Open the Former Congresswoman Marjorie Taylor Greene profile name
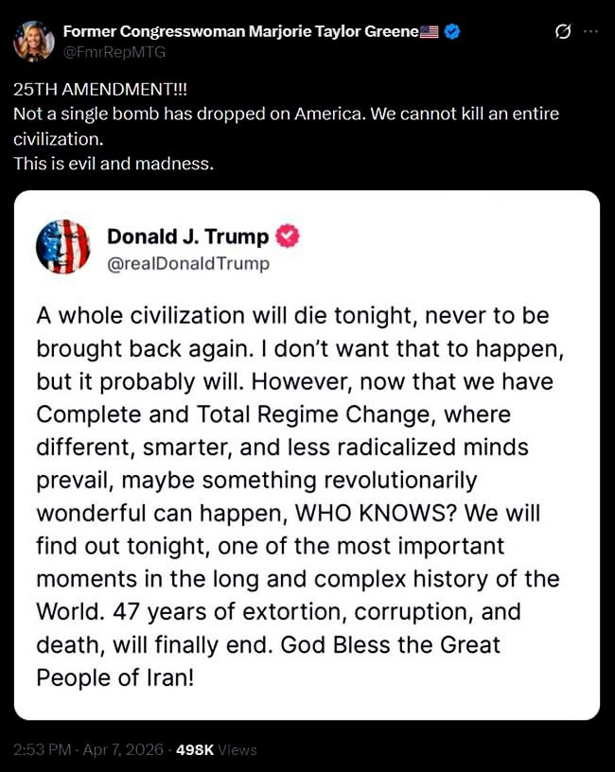This screenshot has height=772, width=615. 240,31
